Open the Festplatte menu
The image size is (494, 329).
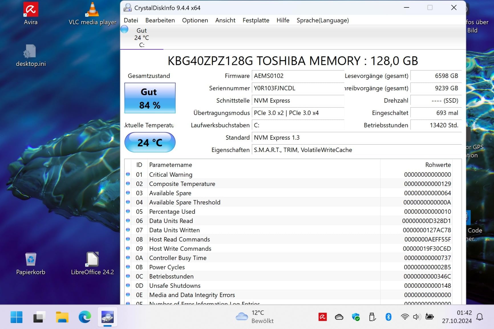point(256,20)
